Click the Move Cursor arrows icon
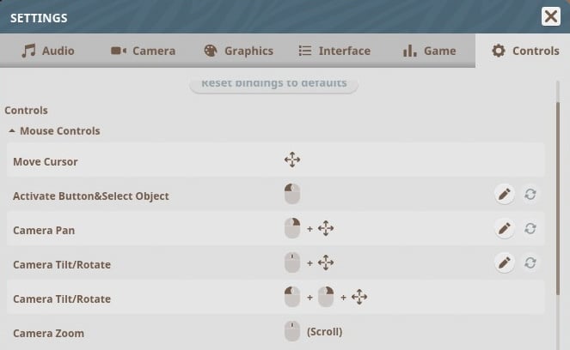 click(292, 160)
